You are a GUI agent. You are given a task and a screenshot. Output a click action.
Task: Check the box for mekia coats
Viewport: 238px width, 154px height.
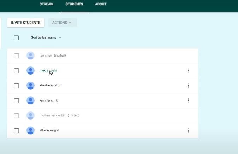point(16,71)
